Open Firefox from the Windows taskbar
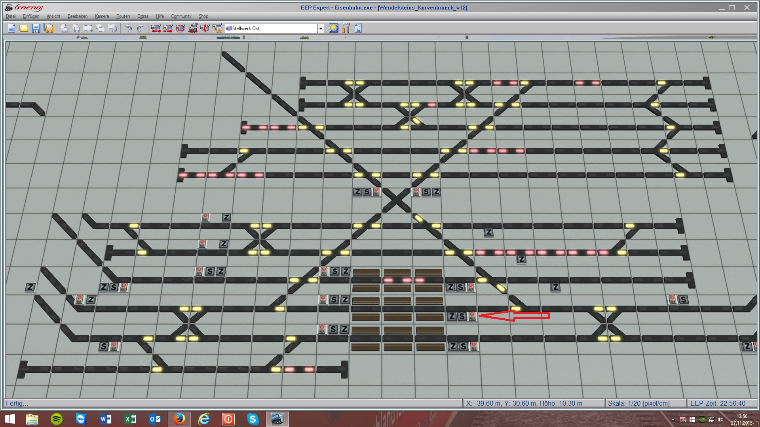Viewport: 760px width, 427px height. click(x=179, y=419)
